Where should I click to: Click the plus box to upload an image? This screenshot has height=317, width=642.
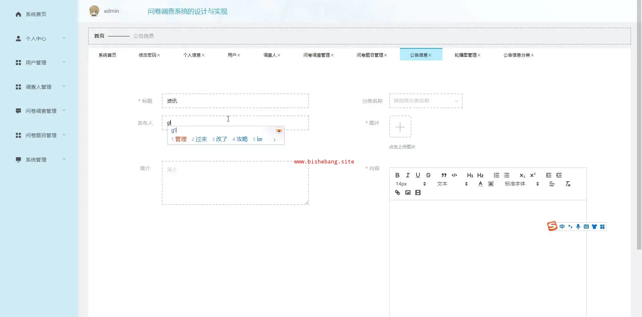click(x=400, y=127)
